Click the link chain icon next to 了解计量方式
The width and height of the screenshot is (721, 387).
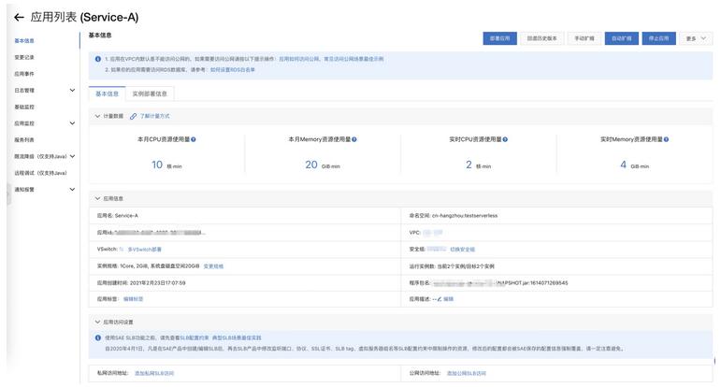click(133, 116)
